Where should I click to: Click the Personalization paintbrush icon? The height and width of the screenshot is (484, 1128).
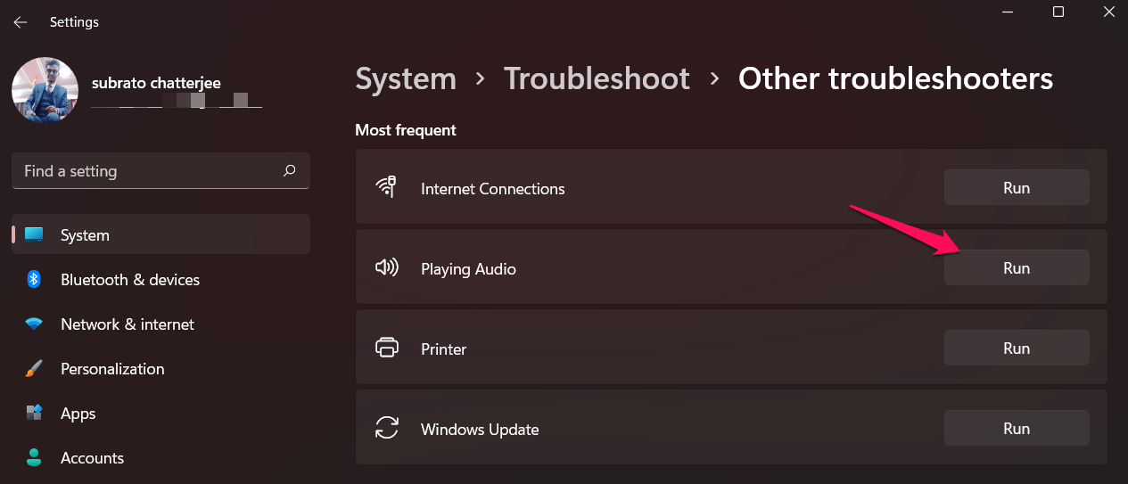pyautogui.click(x=34, y=369)
